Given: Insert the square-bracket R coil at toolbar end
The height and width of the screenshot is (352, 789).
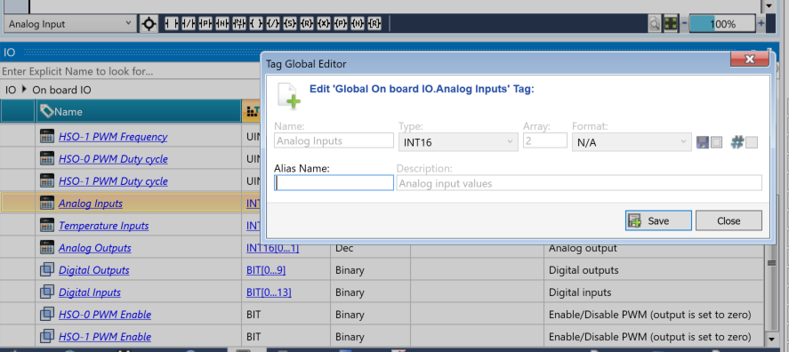Looking at the screenshot, I should coord(374,23).
